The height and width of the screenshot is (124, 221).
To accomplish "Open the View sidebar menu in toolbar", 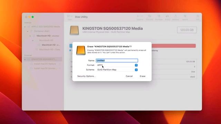I will point(70,16).
